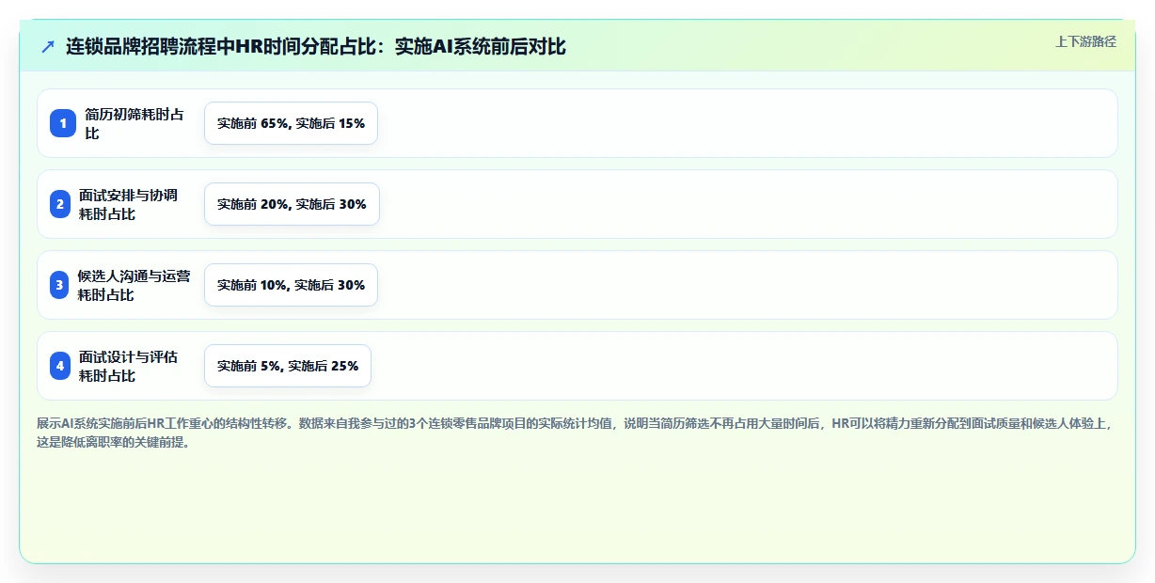1155x583 pixels.
Task: Click the 候选人沟通与运营耗时占比 label
Action: [134, 285]
